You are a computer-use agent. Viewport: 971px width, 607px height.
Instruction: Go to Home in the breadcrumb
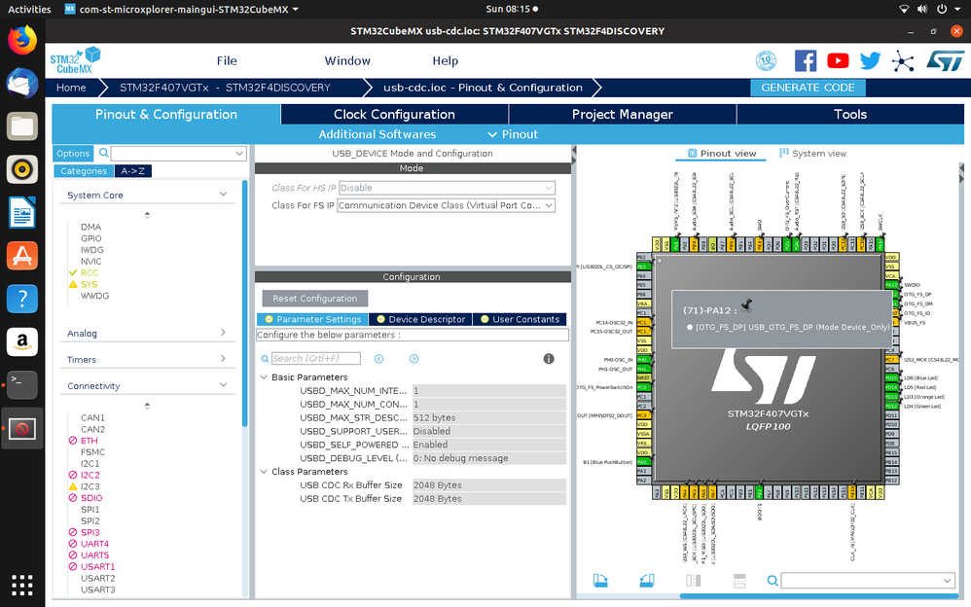pos(71,88)
